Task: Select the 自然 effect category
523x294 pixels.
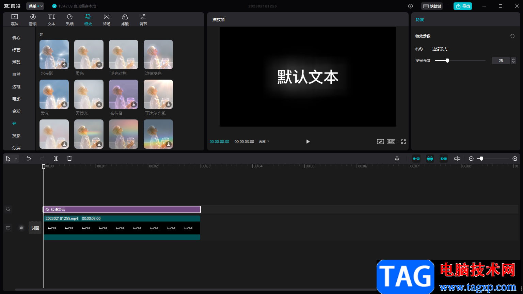Action: pyautogui.click(x=16, y=75)
